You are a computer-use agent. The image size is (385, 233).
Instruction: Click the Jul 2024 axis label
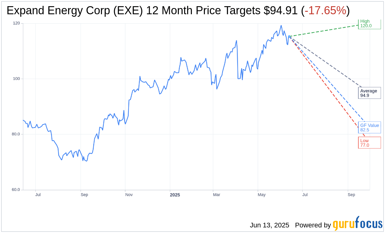tap(38, 195)
